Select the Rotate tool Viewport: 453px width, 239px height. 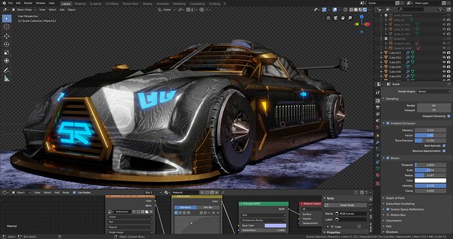pos(7,44)
